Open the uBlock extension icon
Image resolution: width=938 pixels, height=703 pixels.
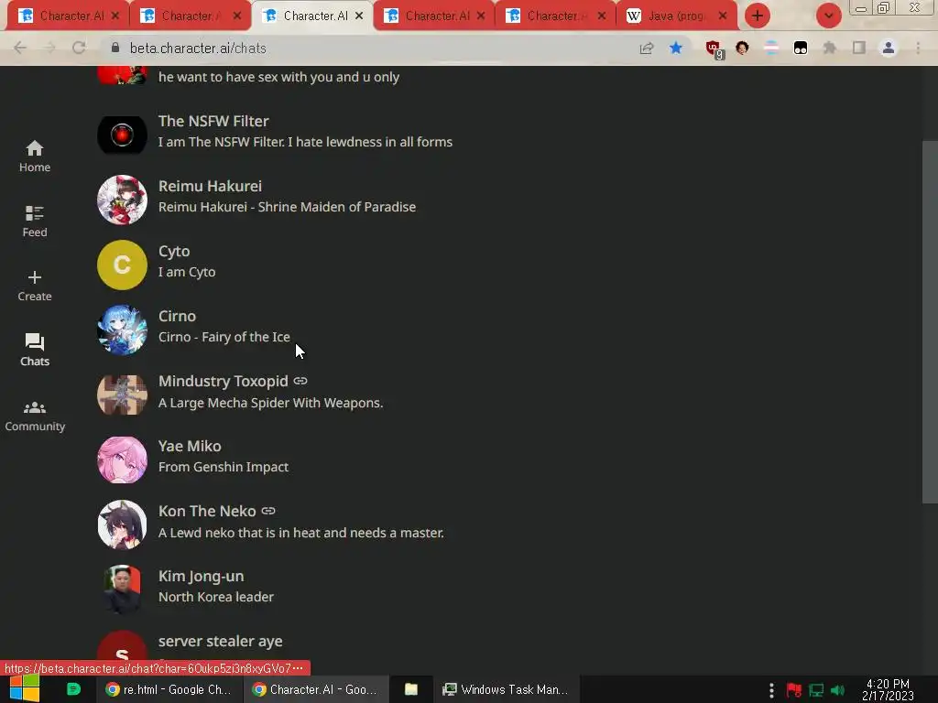pyautogui.click(x=714, y=49)
